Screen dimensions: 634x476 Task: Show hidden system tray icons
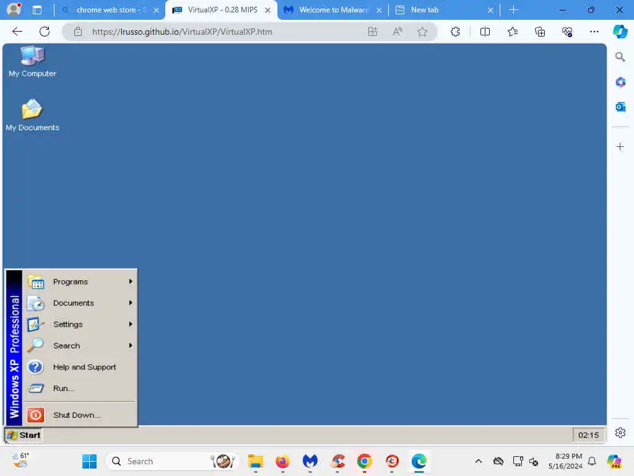point(479,461)
